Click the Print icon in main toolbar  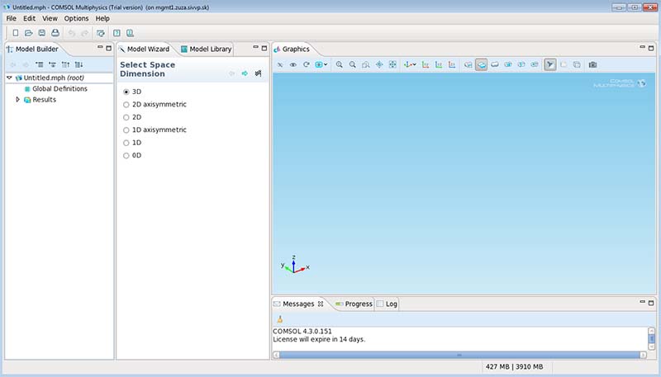coord(55,33)
